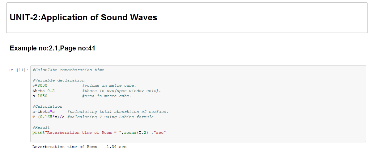The image size is (374, 155).
Task: Click the volume in metre cube comment
Action: point(109,85)
